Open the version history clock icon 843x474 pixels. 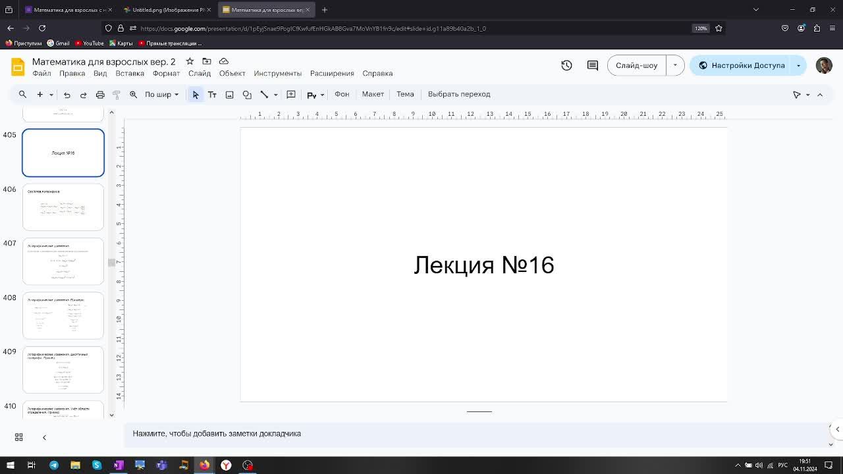566,65
